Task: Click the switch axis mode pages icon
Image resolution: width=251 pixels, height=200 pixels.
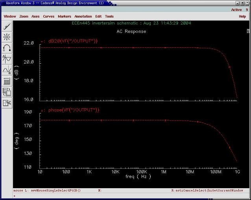Action: [7, 92]
